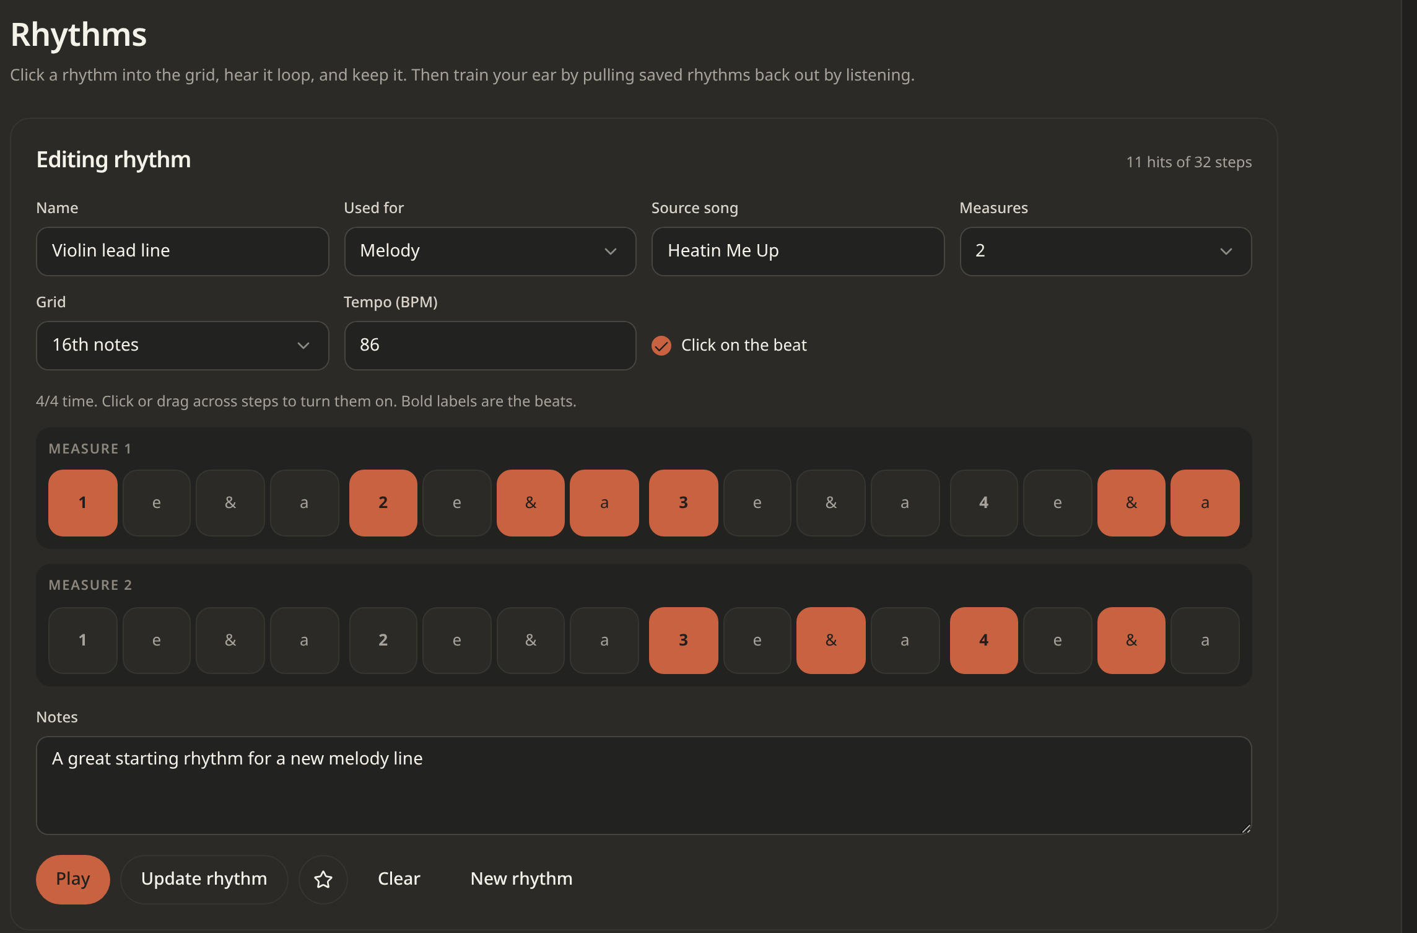Viewport: 1417px width, 933px height.
Task: Click the Clear button
Action: tap(399, 879)
